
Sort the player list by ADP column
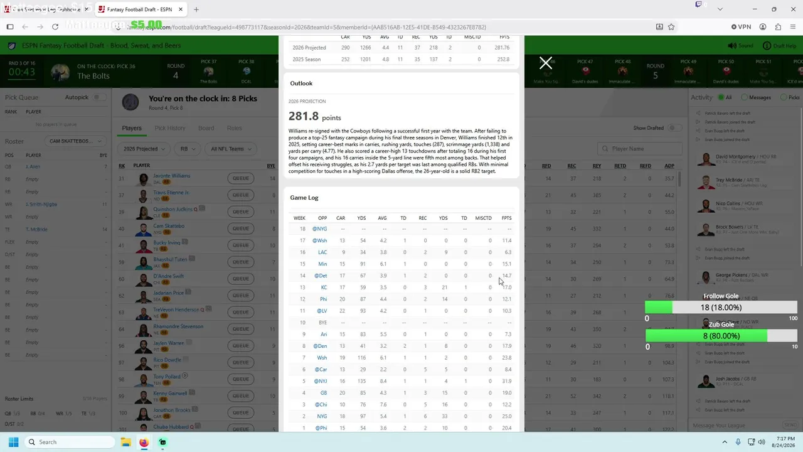(x=669, y=166)
